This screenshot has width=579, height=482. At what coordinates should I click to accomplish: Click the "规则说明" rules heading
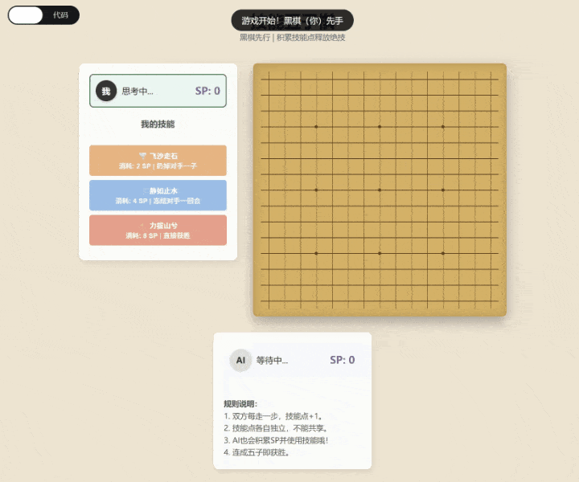pos(240,403)
